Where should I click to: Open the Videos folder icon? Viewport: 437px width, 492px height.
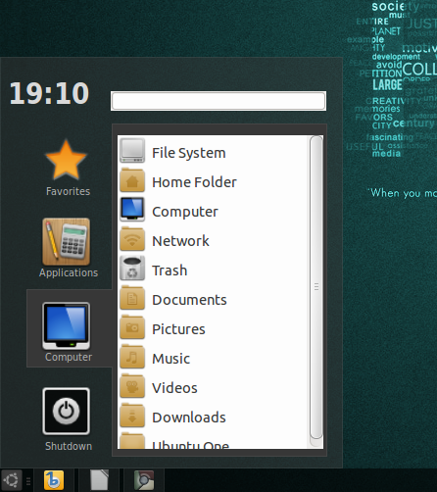(x=132, y=386)
